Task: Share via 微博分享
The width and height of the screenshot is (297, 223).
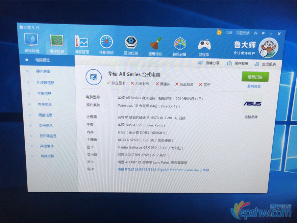Action: 209,63
